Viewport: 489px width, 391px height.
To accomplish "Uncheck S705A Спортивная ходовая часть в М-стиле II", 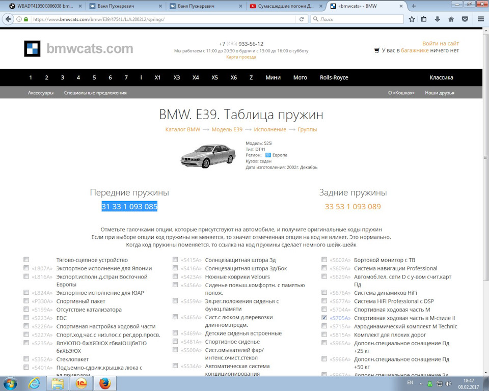I will [x=324, y=318].
